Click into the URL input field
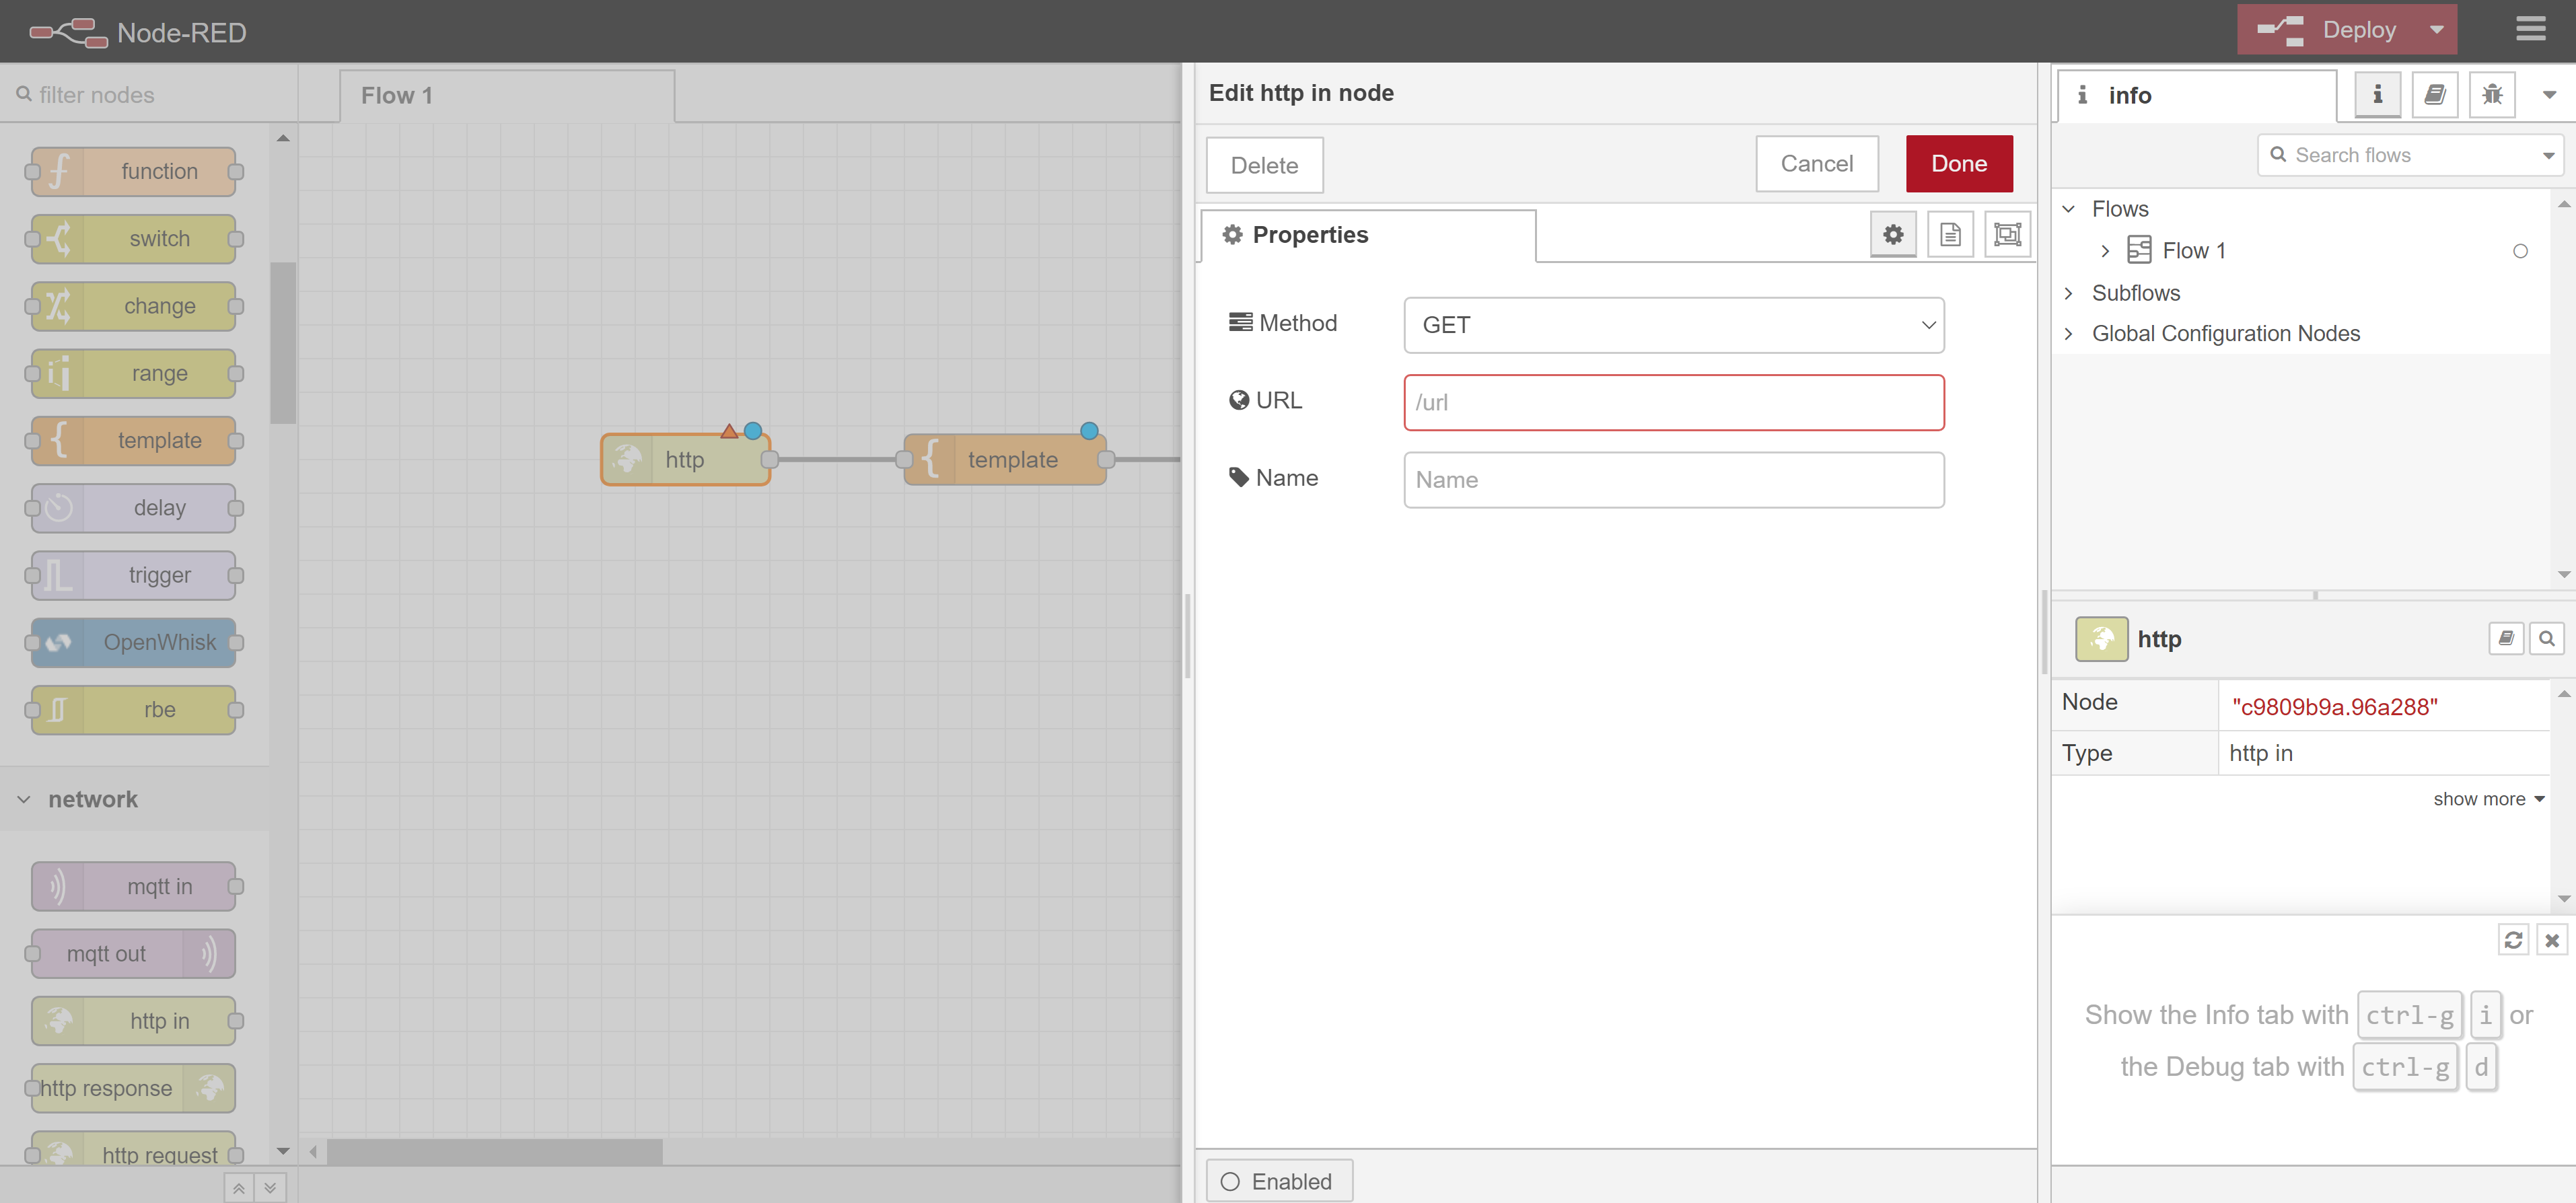This screenshot has height=1203, width=2576. pos(1673,403)
